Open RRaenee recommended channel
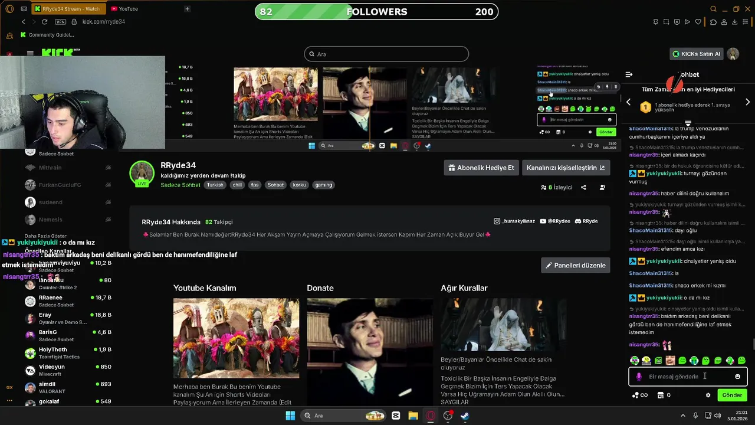 (x=68, y=300)
